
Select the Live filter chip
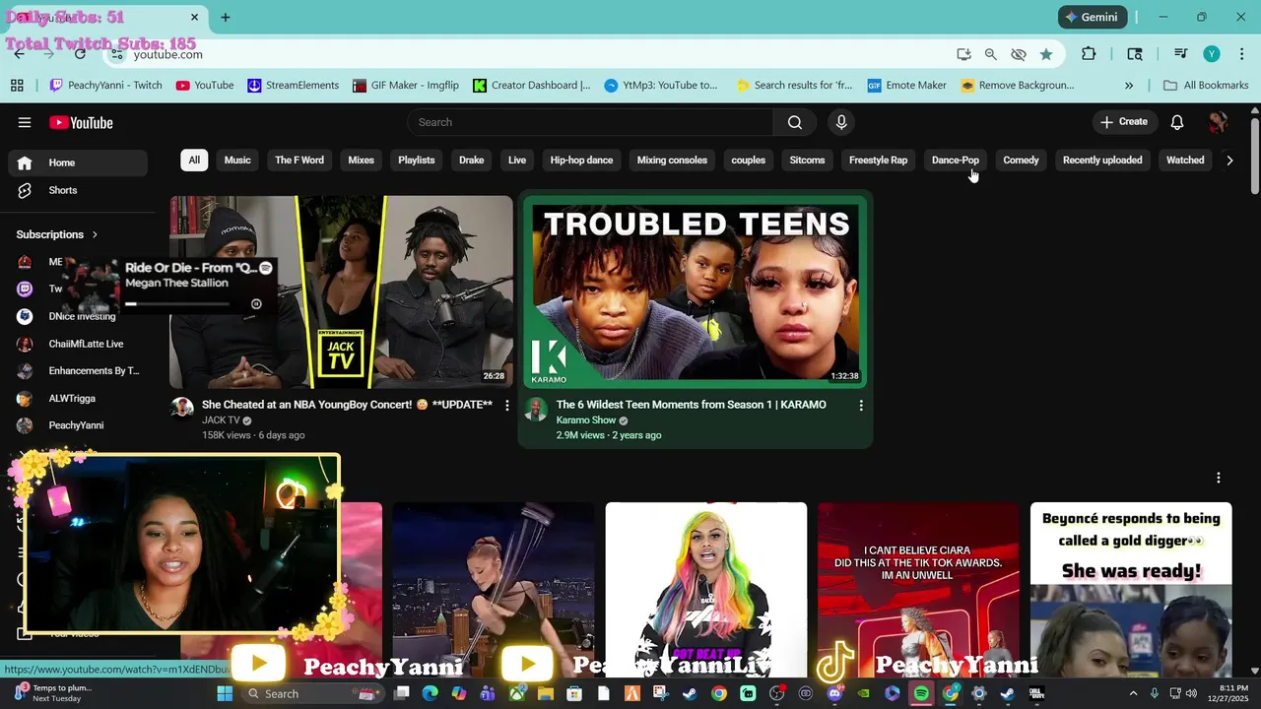point(517,160)
